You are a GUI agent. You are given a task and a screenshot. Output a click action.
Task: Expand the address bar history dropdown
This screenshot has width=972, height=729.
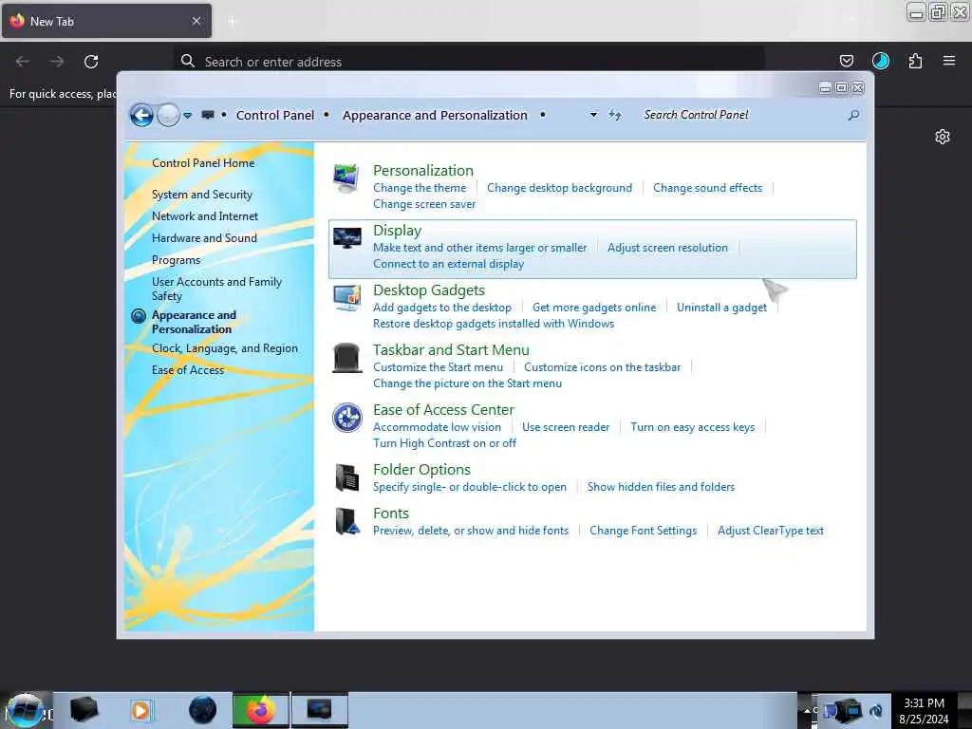click(593, 115)
